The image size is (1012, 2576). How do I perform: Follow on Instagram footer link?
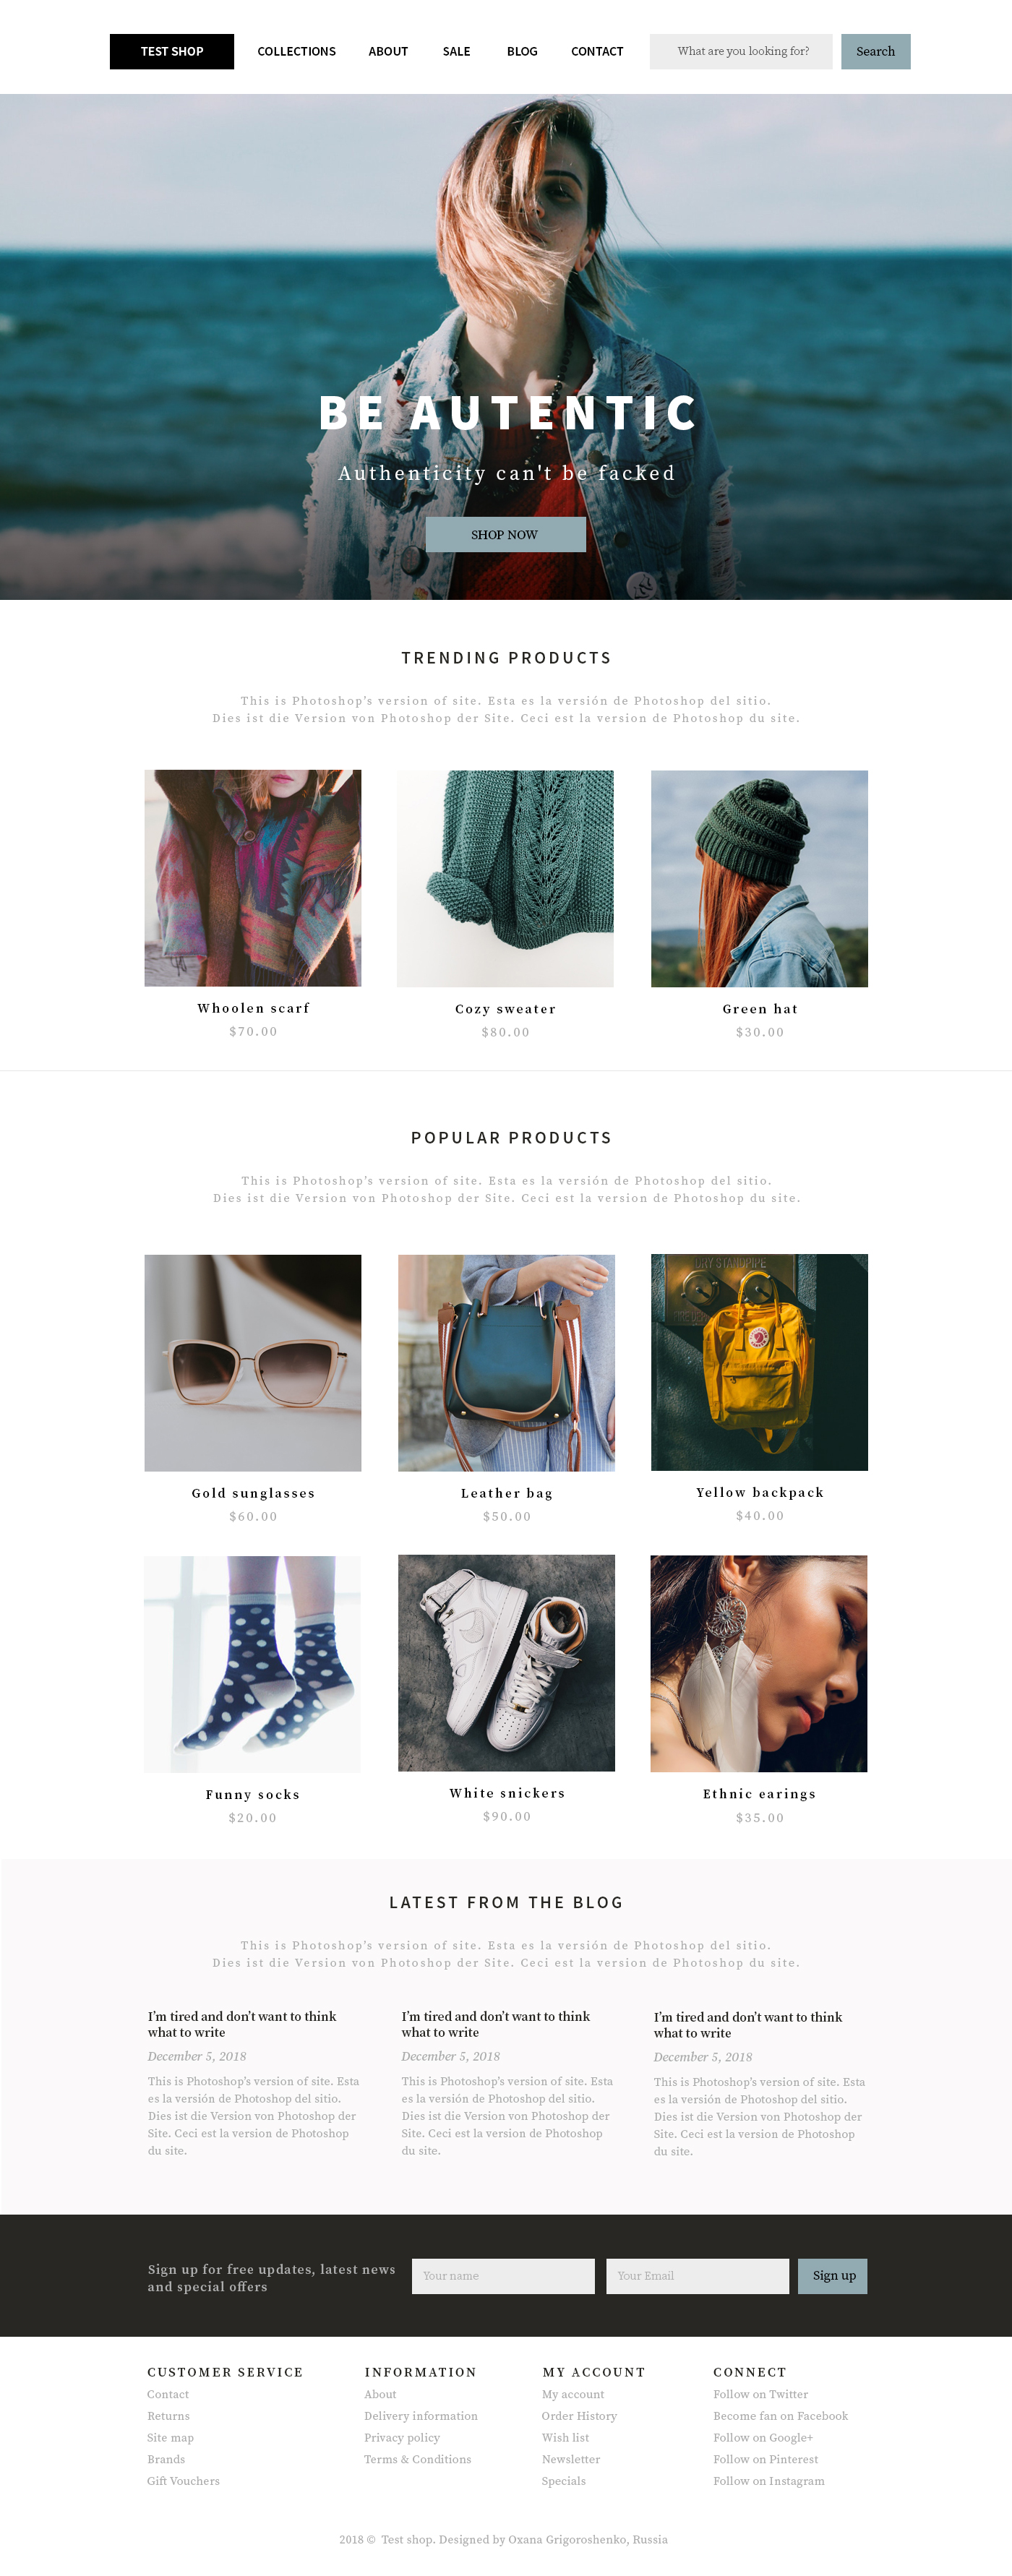tap(769, 2481)
